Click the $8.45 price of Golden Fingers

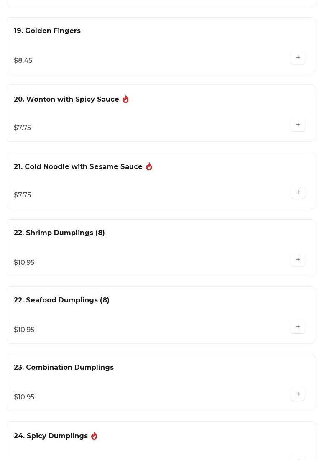click(x=23, y=61)
